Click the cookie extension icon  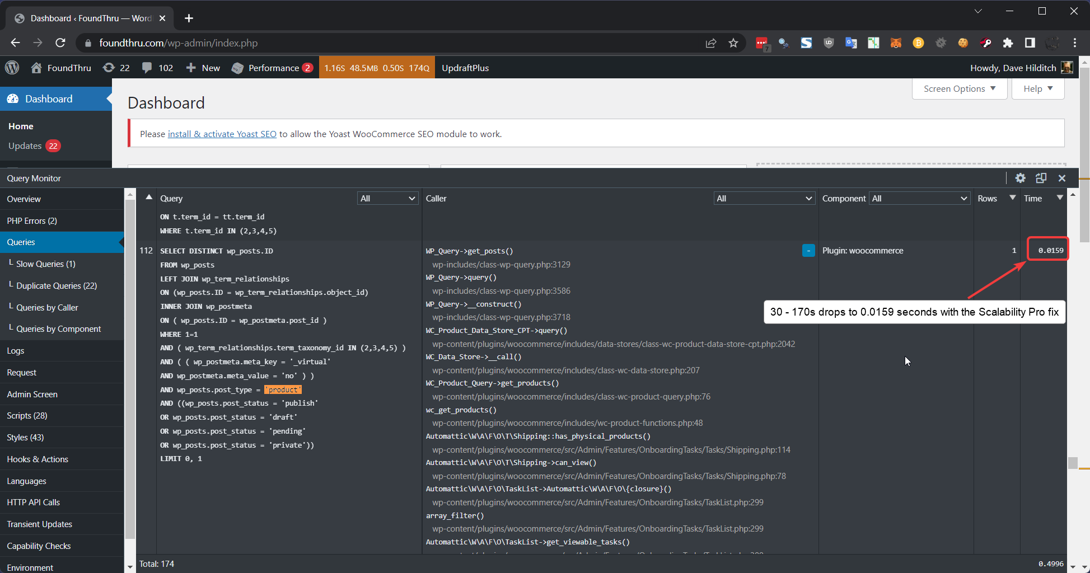963,43
